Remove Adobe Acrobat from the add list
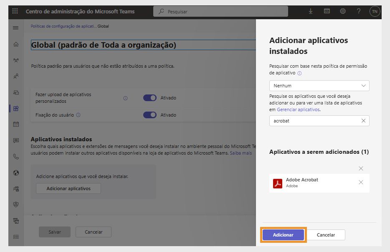The image size is (390, 252). tap(361, 183)
